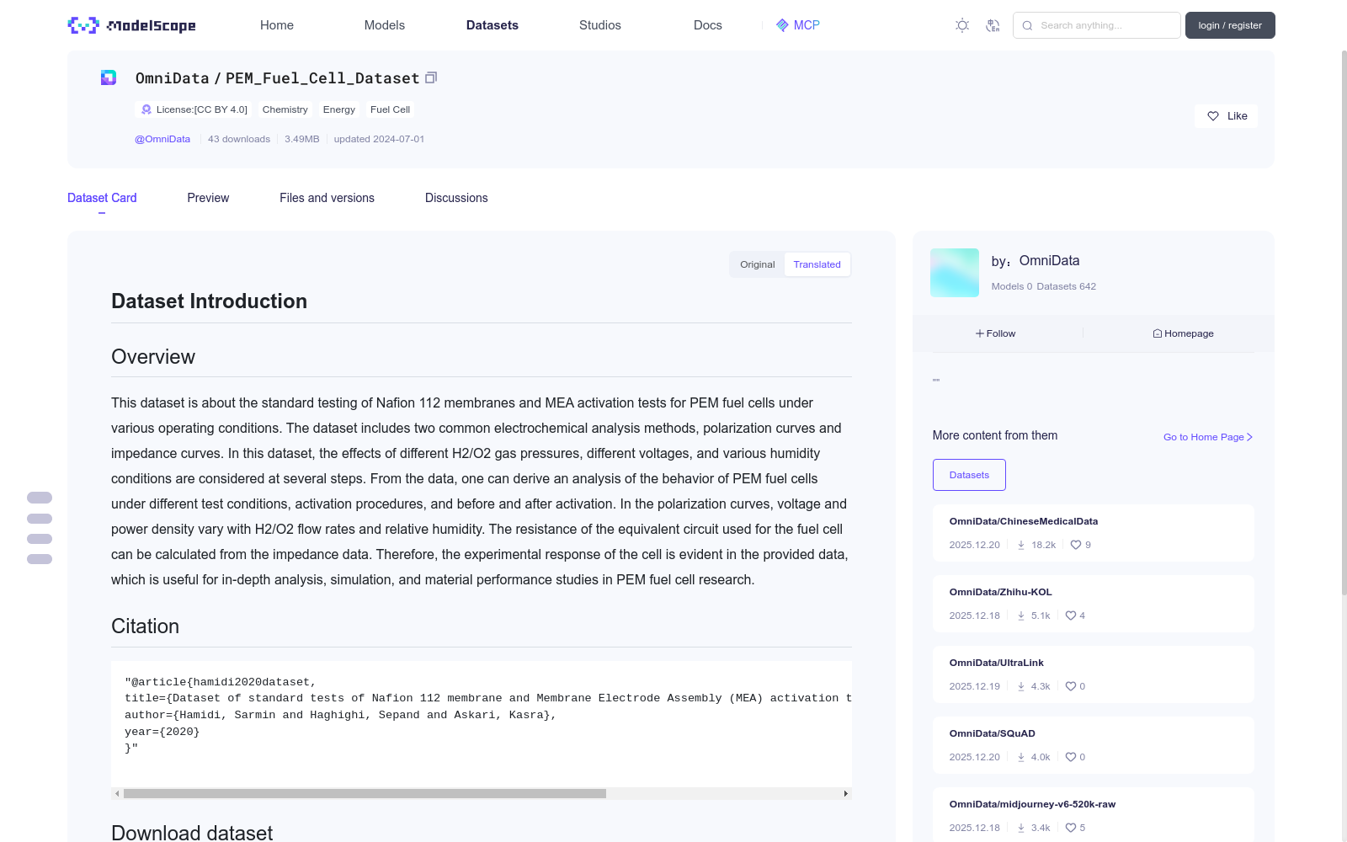Open the Studios menu
Viewport: 1347px width, 842px height.
[600, 25]
